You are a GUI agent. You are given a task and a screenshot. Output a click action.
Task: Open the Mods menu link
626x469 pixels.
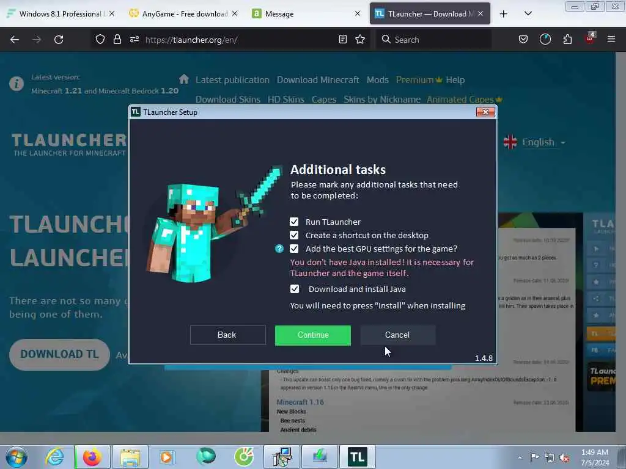pyautogui.click(x=377, y=80)
